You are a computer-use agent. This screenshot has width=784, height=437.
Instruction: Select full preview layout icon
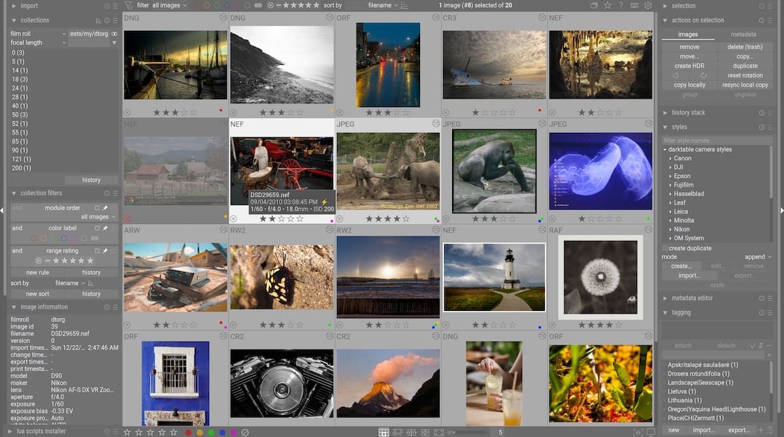pyautogui.click(x=439, y=432)
